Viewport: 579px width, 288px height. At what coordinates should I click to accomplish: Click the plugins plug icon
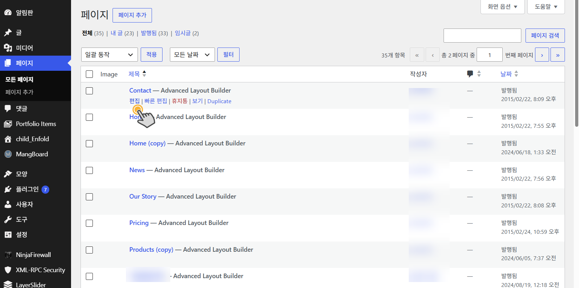point(8,189)
